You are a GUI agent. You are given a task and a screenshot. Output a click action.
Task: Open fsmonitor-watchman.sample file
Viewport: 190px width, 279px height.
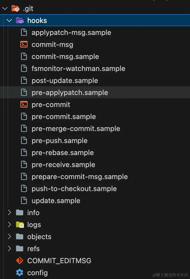78,69
